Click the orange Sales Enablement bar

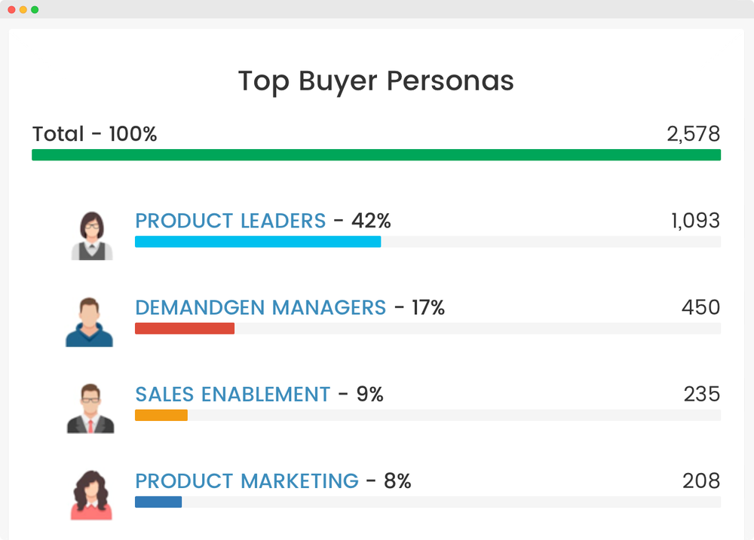pos(161,415)
